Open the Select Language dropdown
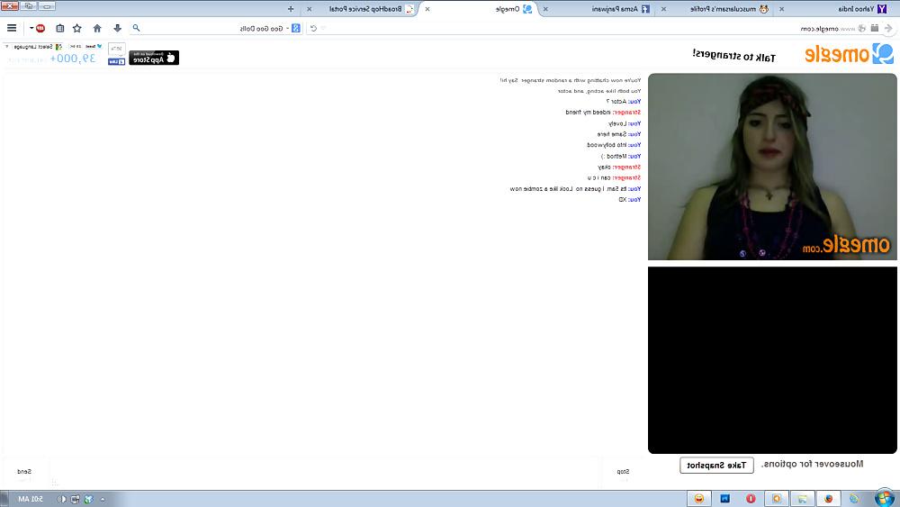 pos(33,47)
